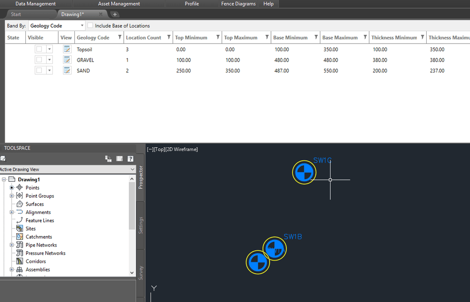Close the Drawing1 document tab

tap(101, 14)
